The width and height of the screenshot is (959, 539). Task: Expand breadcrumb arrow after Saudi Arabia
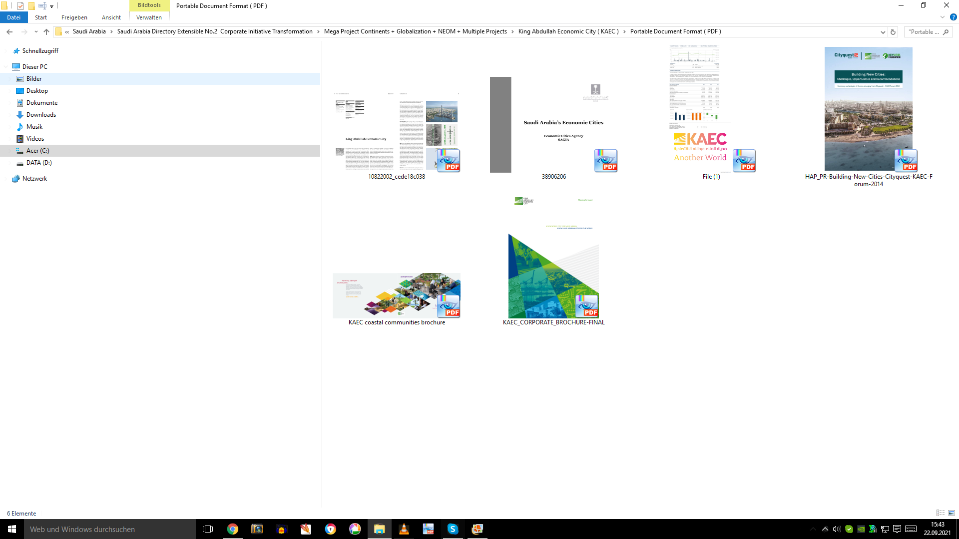111,32
